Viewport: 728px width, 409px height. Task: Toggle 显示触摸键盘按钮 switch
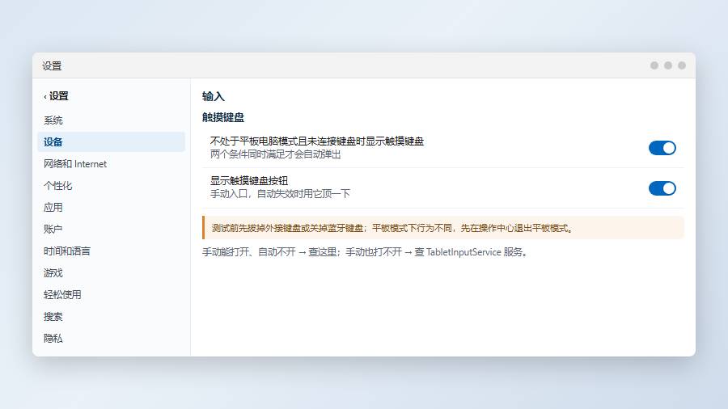coord(662,188)
